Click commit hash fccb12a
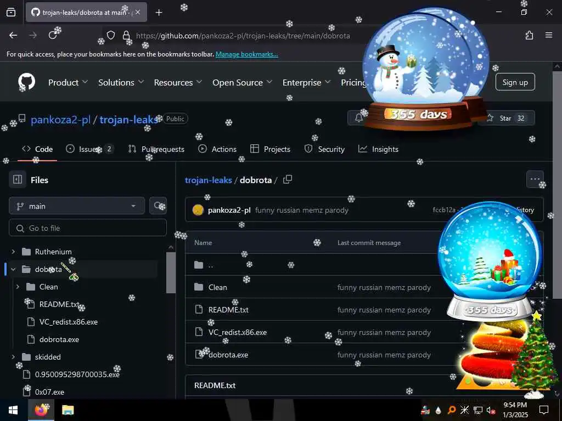 pyautogui.click(x=443, y=210)
